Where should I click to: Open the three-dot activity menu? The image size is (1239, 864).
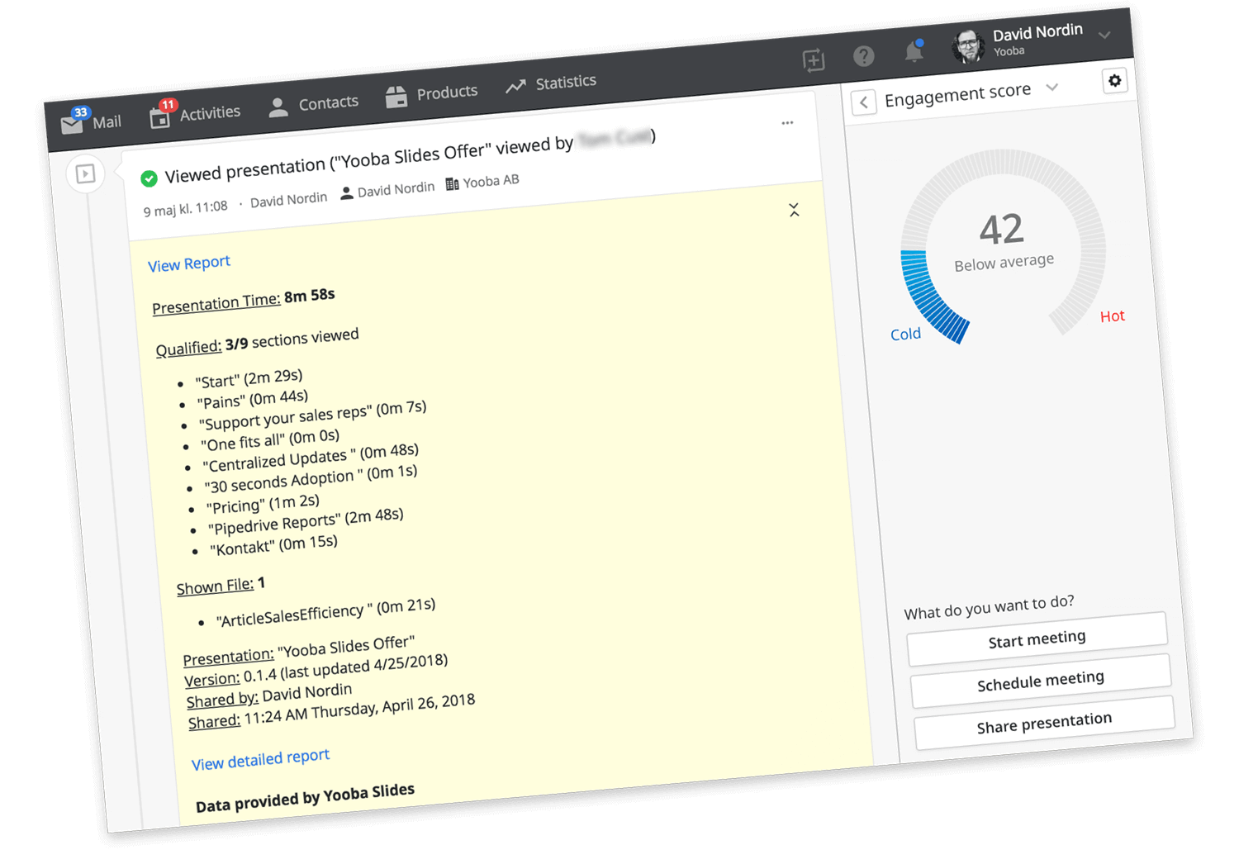click(787, 123)
